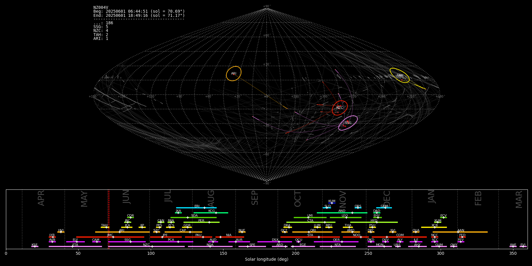
Task: Click the NTA shower label in the timeline
Action: [338, 245]
